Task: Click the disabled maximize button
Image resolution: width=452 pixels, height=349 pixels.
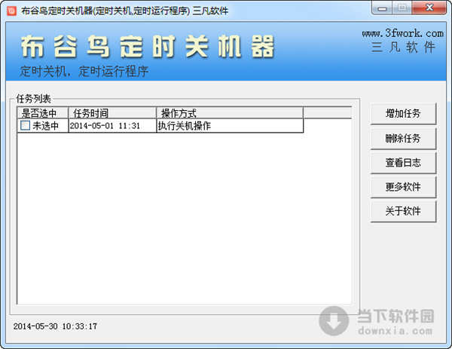Action: click(x=402, y=8)
